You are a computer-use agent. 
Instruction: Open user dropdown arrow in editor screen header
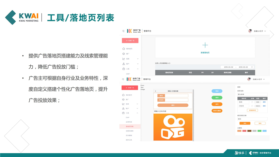coord(264,79)
